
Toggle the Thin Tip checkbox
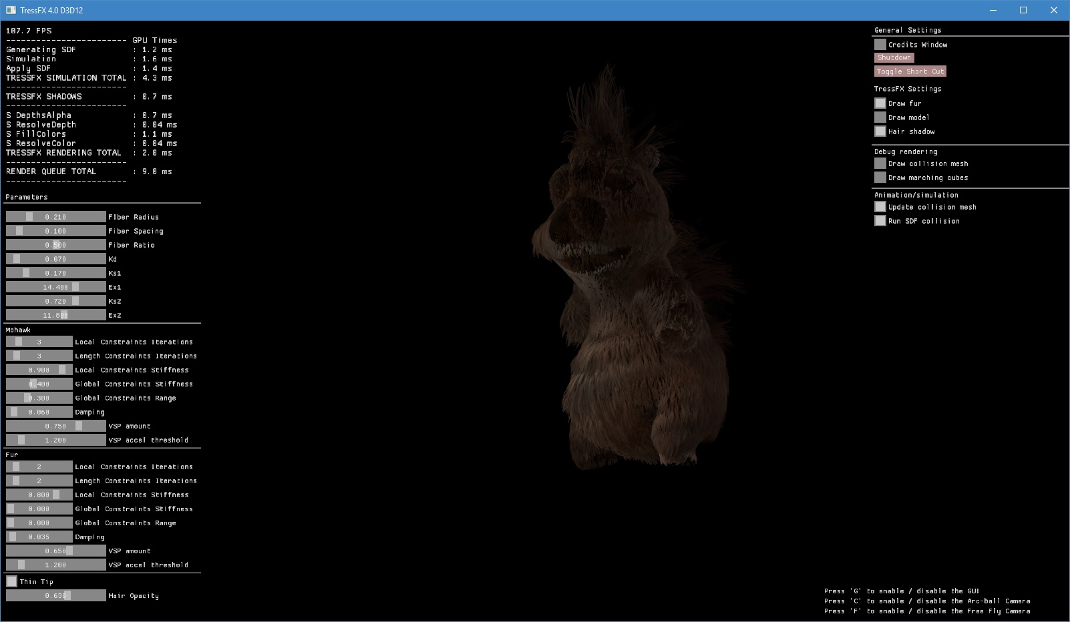pos(11,581)
